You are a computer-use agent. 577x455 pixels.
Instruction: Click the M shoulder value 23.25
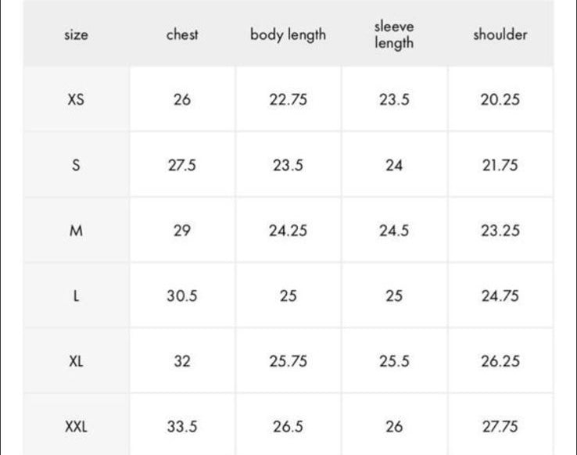click(500, 231)
